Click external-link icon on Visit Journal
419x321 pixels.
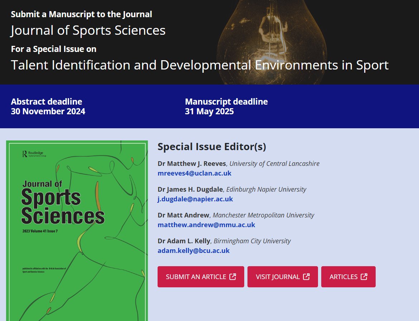click(306, 277)
